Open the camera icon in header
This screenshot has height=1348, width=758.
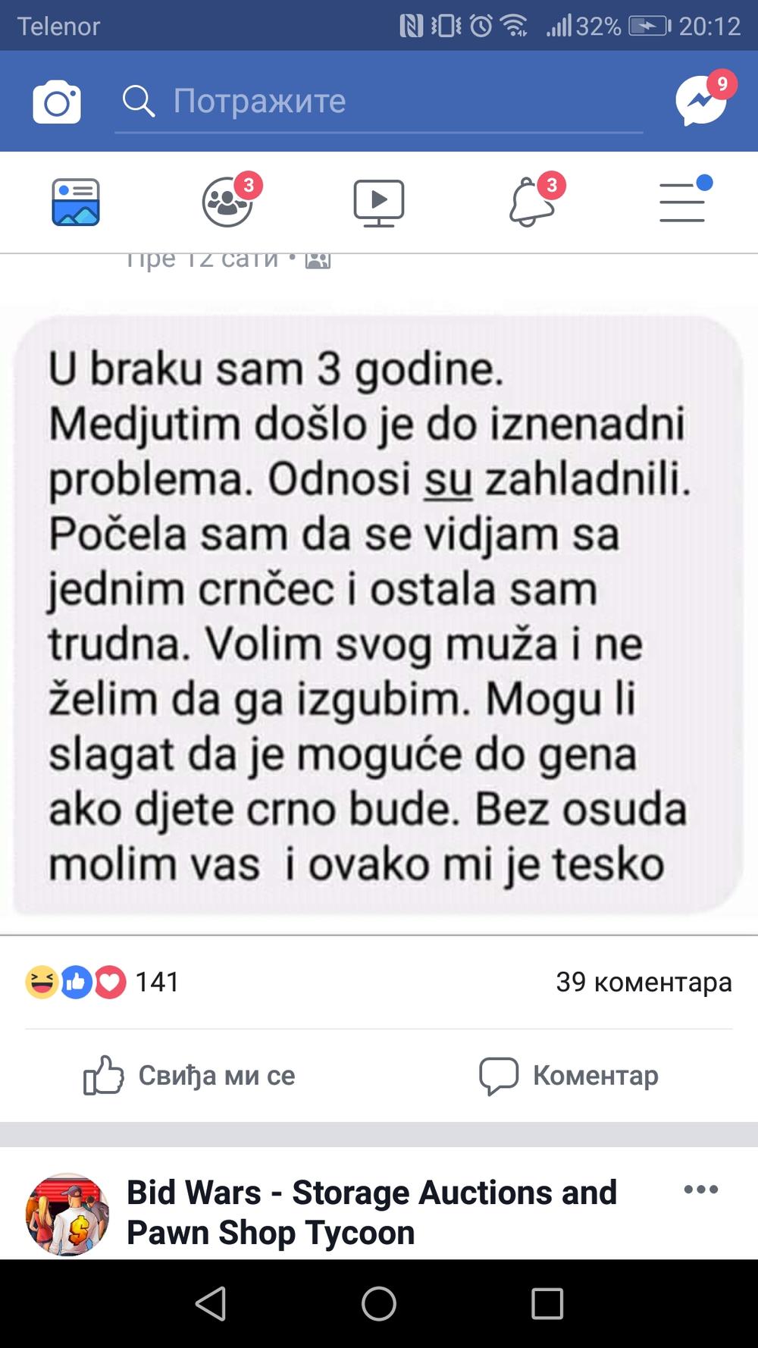[x=57, y=102]
